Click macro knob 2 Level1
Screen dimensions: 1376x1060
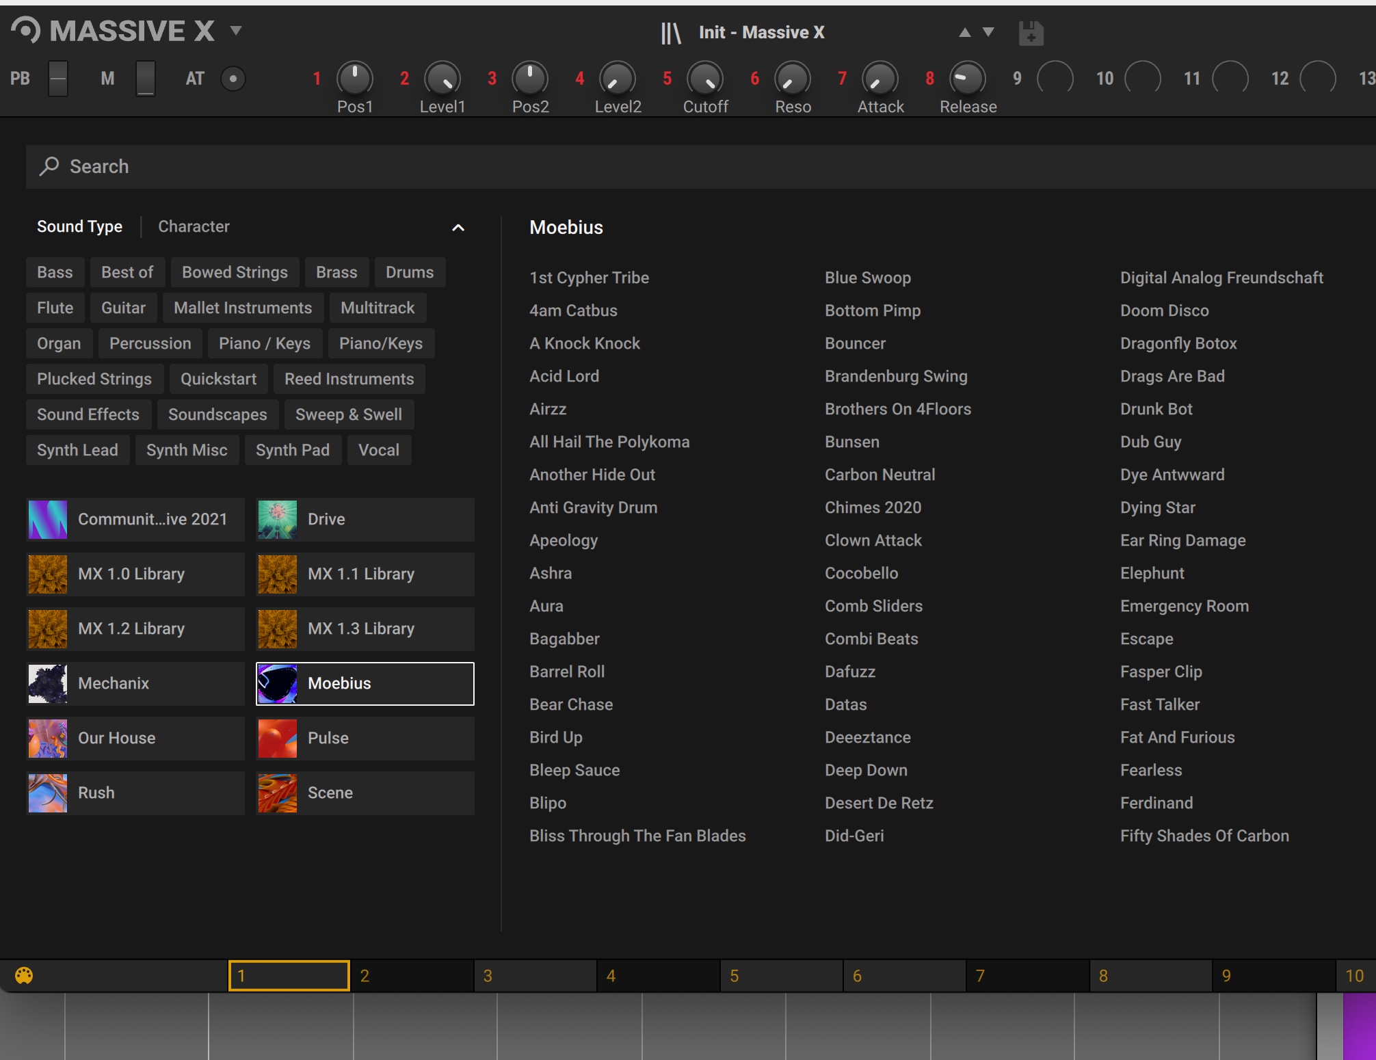tap(442, 79)
